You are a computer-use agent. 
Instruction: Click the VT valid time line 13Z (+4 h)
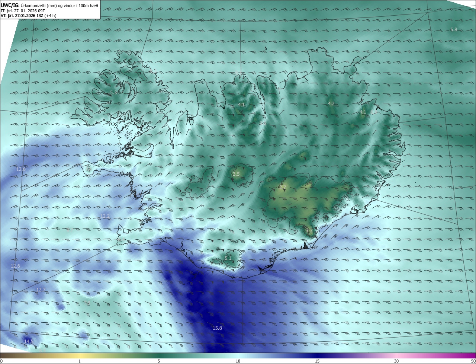(29, 16)
